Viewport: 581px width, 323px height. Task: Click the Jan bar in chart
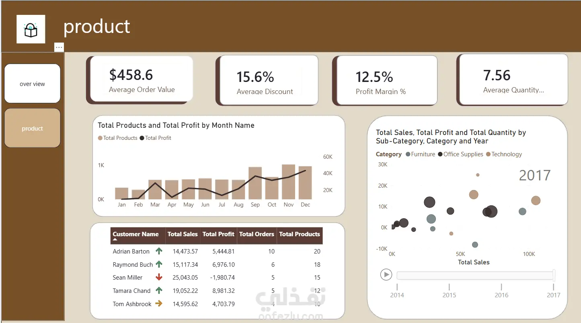(x=121, y=193)
